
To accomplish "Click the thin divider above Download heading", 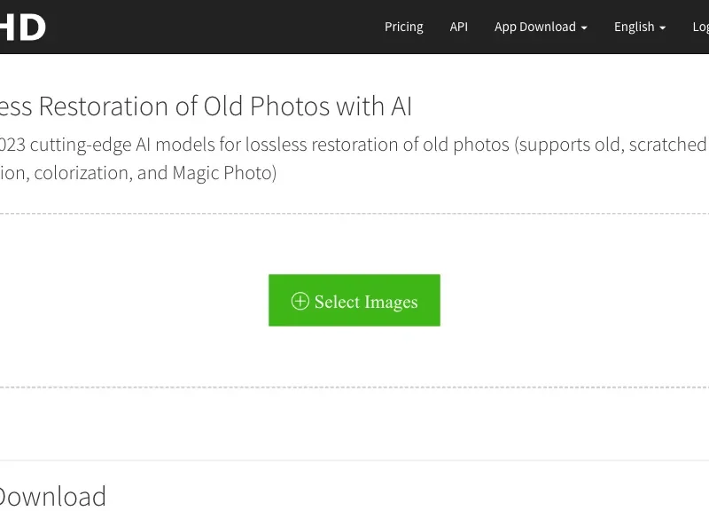I will [x=354, y=460].
